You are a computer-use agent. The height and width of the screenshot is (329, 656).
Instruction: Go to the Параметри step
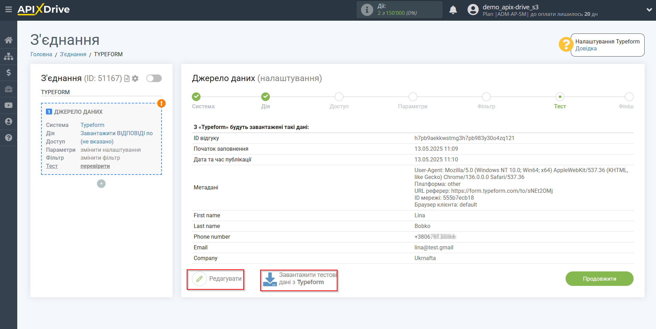click(413, 97)
